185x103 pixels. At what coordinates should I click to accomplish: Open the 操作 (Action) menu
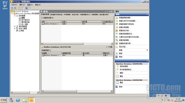tap(22, 5)
